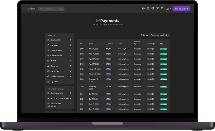Click earnings info icon for April 17 forwards payment

coord(153,64)
